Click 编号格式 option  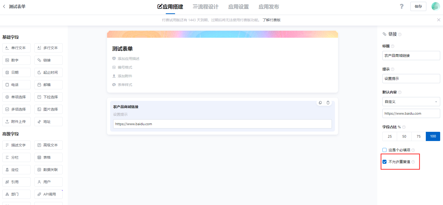point(122,67)
